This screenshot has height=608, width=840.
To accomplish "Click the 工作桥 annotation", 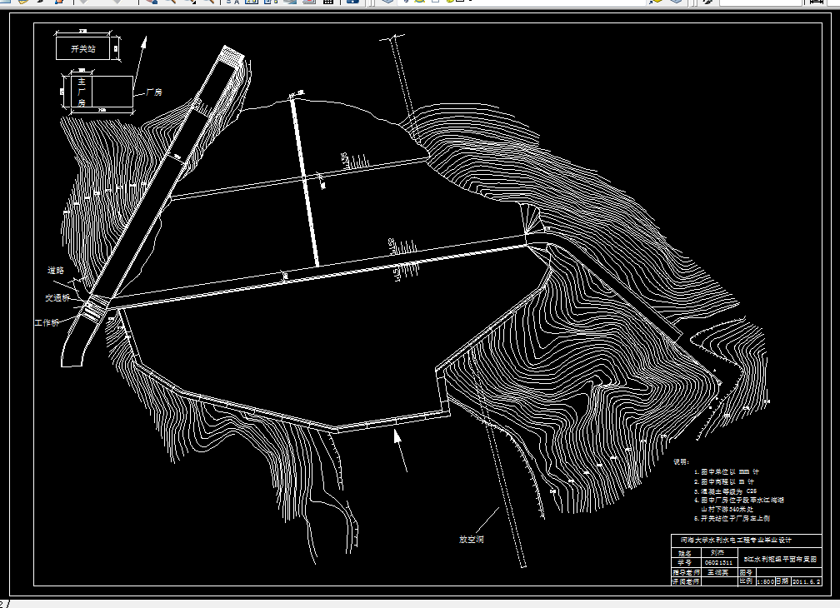I will click(x=47, y=322).
